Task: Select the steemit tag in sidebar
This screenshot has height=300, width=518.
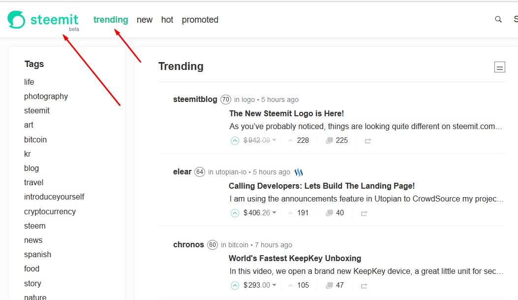Action: click(x=37, y=110)
